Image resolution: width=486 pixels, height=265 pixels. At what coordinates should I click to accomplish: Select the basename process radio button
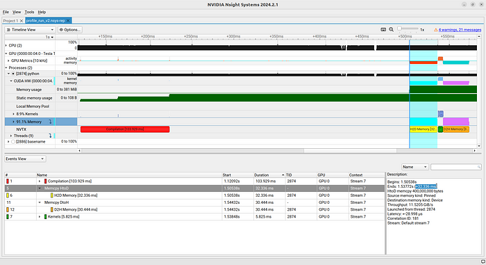coord(13,142)
